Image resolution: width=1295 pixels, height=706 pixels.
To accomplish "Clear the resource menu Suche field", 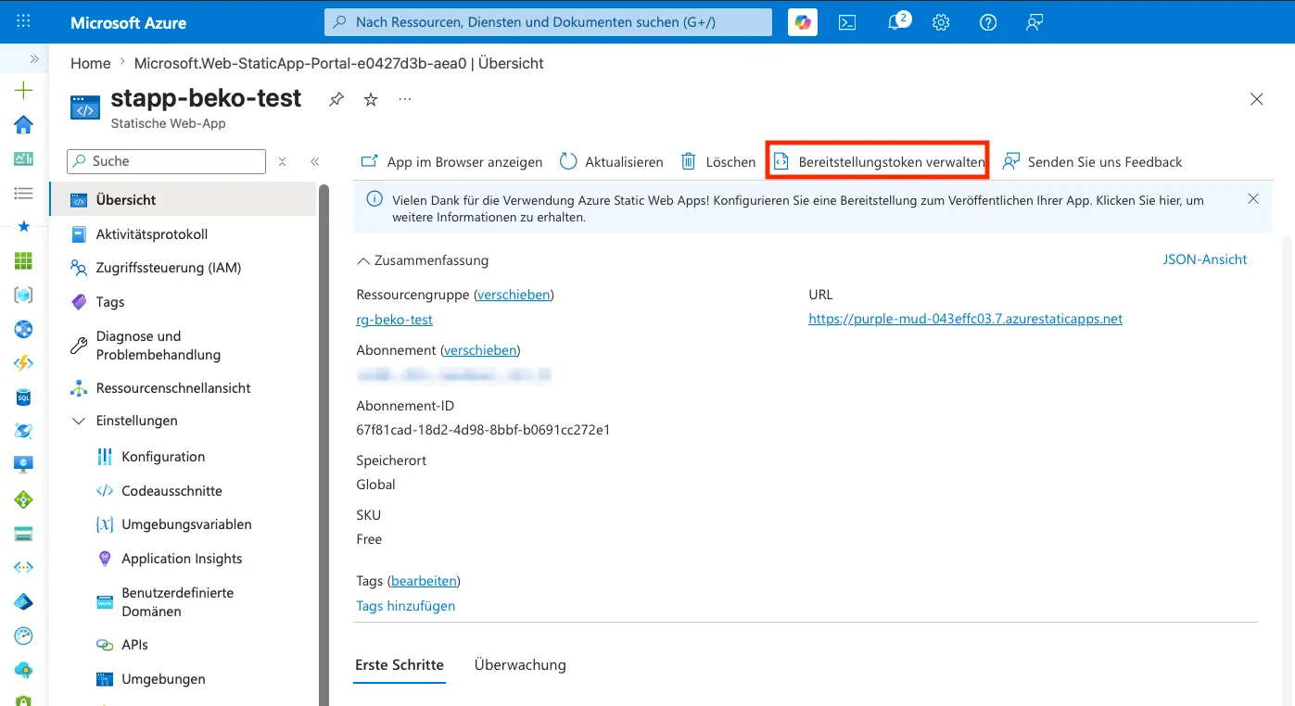I will tap(283, 161).
